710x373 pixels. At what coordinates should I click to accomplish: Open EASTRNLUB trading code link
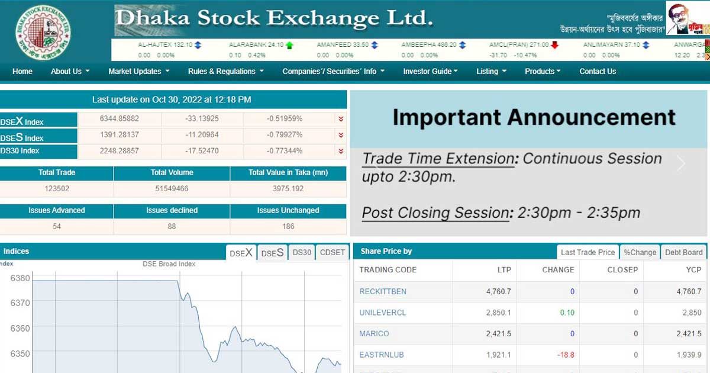pos(382,355)
